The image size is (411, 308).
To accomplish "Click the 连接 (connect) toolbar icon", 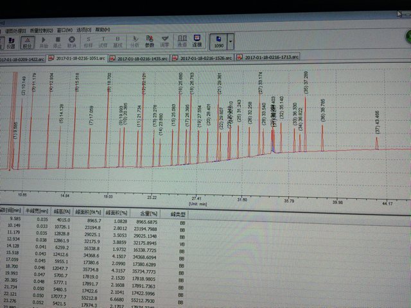I will point(197,41).
